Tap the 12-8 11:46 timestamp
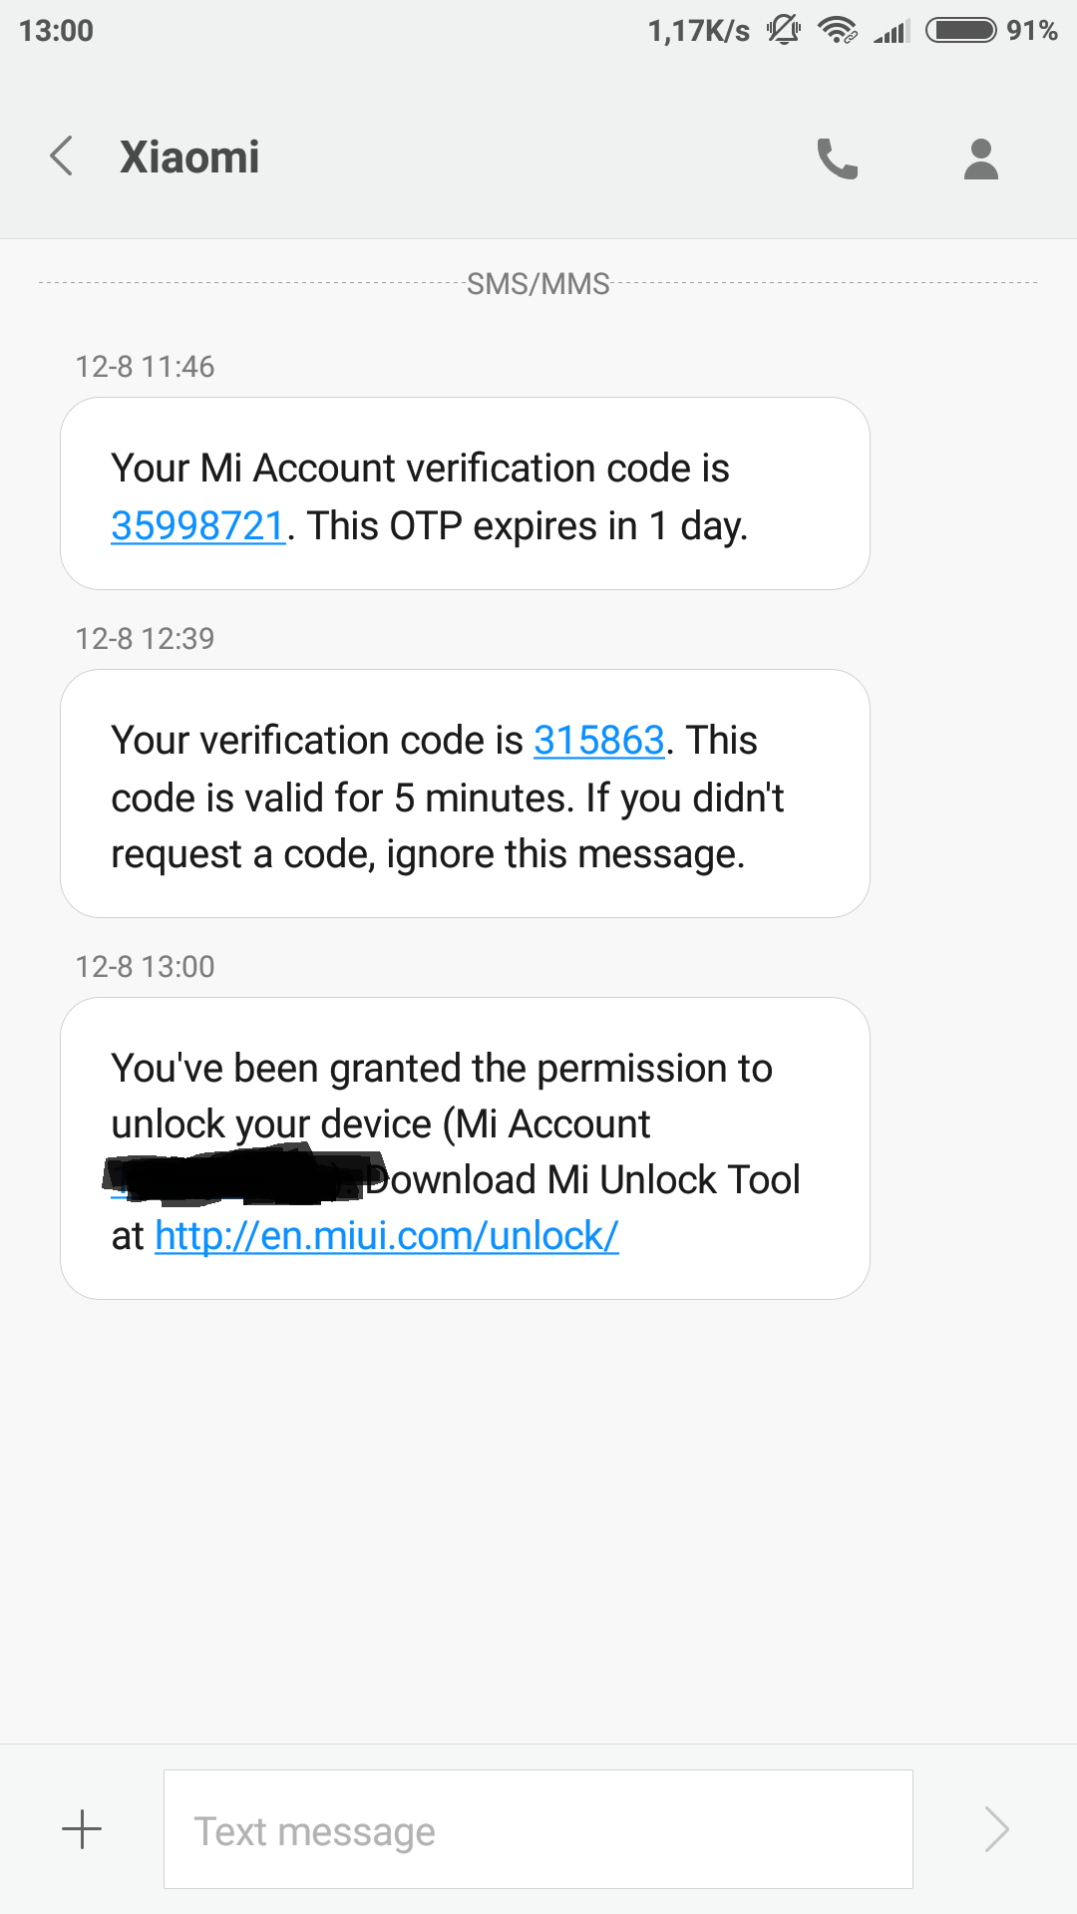The image size is (1077, 1914). tap(146, 367)
